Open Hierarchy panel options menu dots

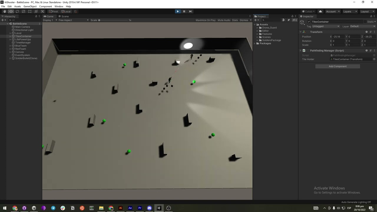point(39,16)
